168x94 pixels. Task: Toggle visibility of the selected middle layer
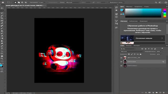point(121,62)
